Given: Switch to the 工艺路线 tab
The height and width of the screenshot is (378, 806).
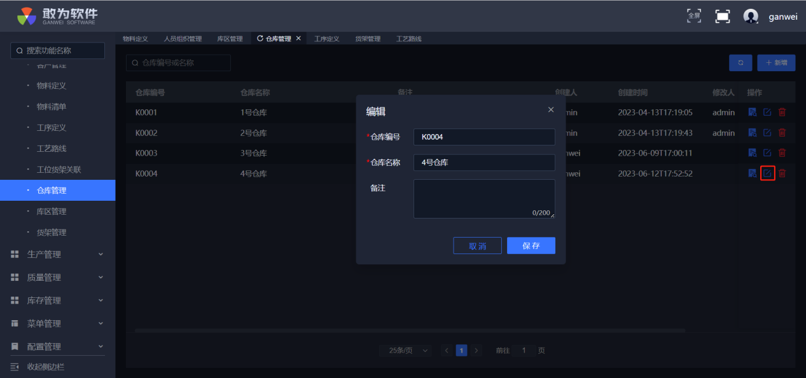Looking at the screenshot, I should point(409,39).
